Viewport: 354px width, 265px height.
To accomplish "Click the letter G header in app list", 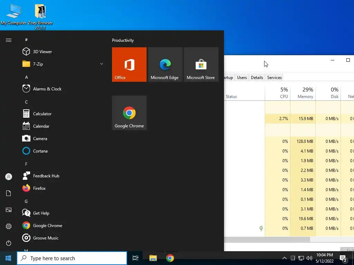I will 26,202.
